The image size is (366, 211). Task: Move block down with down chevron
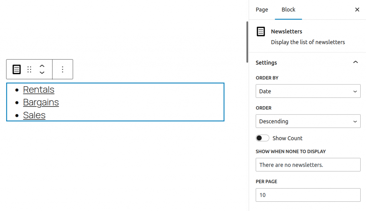pos(42,73)
